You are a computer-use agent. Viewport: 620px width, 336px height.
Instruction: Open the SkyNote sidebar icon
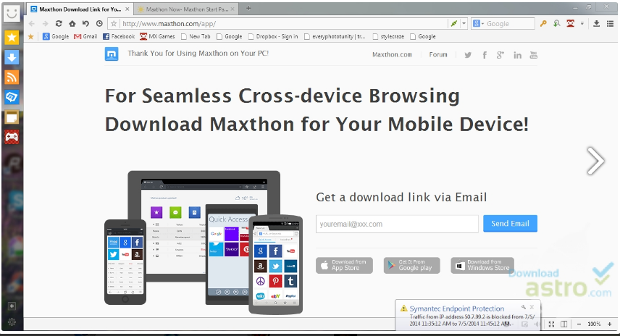[12, 97]
